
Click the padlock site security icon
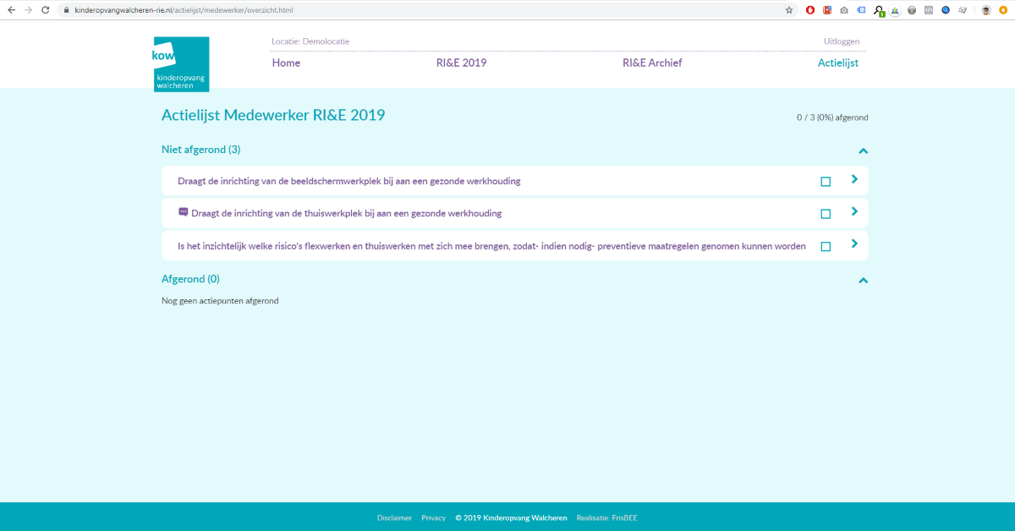point(66,10)
